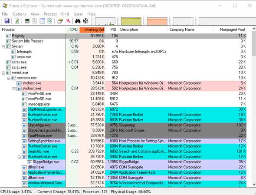
Task: Select the WindowsInternal.Com process row
Action: pyautogui.click(x=123, y=183)
